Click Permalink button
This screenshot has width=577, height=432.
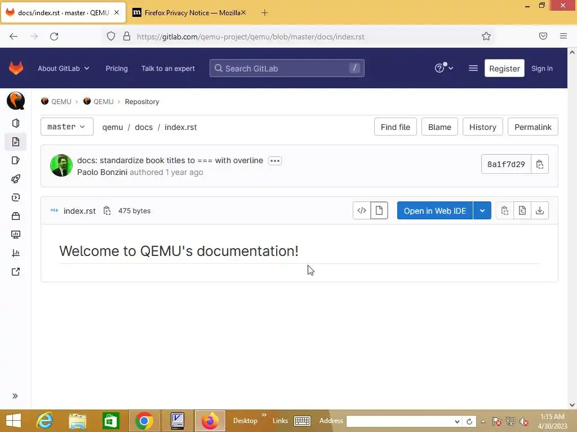point(533,127)
